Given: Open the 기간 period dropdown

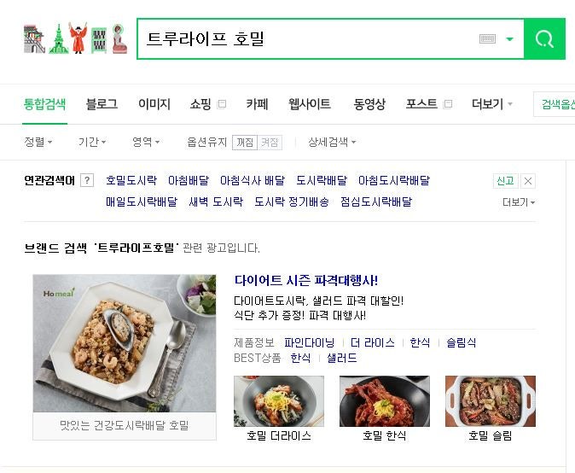Looking at the screenshot, I should [92, 142].
